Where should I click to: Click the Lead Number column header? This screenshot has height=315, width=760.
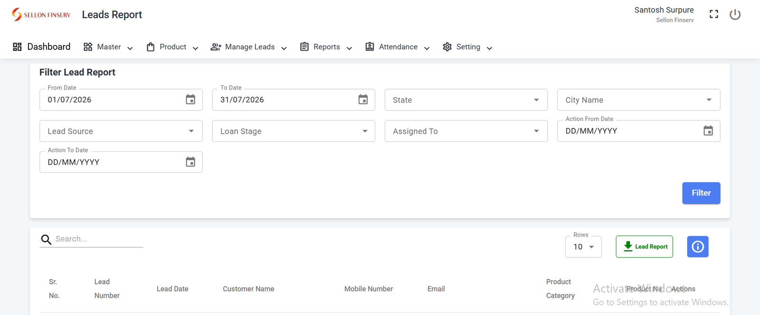tap(107, 288)
